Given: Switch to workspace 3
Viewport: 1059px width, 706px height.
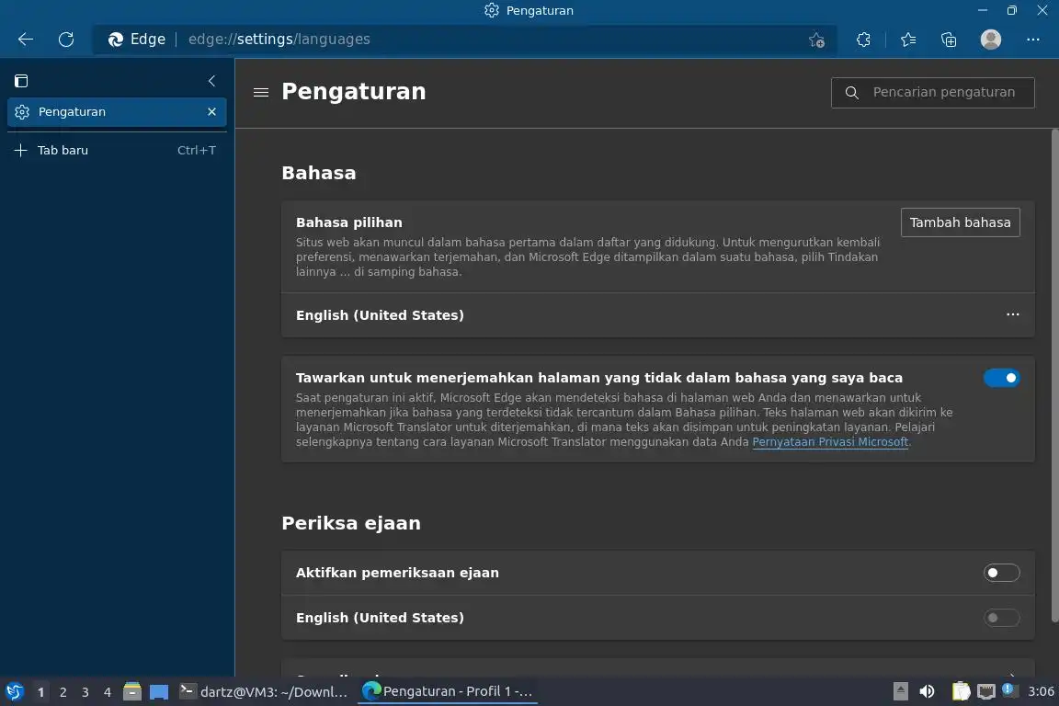Looking at the screenshot, I should click(85, 692).
